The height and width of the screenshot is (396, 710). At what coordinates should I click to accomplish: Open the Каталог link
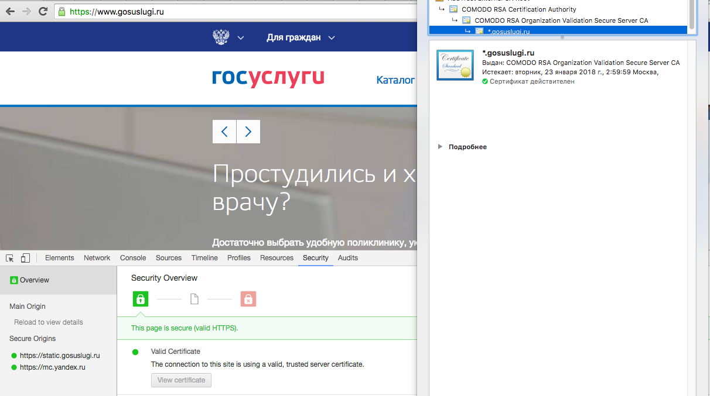click(395, 80)
